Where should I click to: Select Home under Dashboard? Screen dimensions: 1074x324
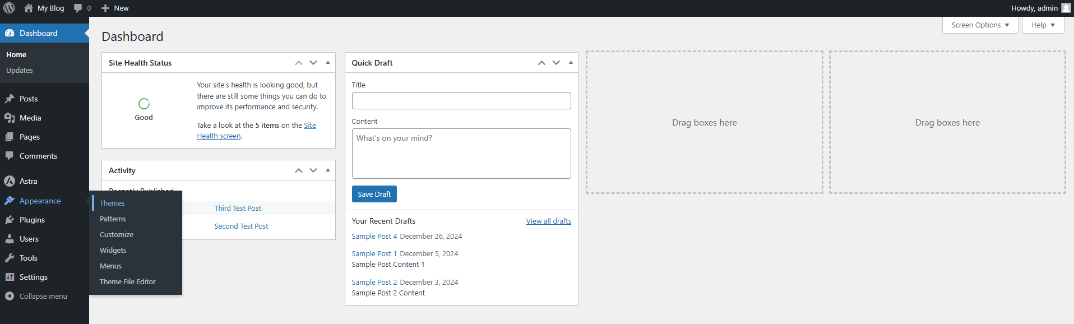(16, 54)
